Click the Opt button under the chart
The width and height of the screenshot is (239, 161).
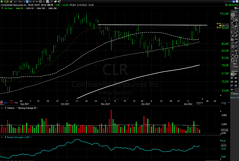[16, 103]
